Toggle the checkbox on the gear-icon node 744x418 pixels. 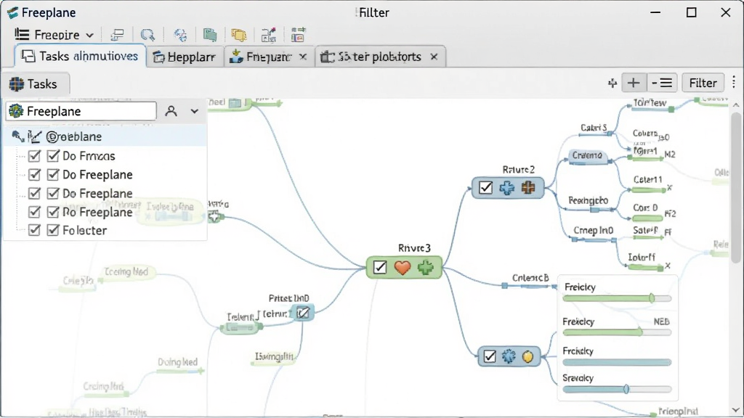tap(490, 356)
